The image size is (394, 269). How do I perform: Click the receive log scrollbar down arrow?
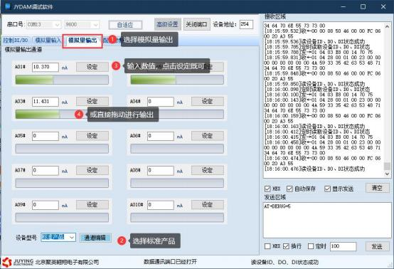387,174
